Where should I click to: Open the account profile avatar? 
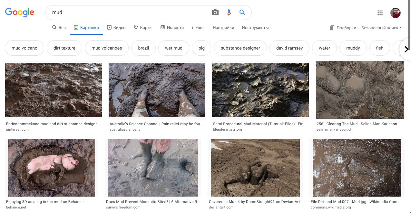396,13
